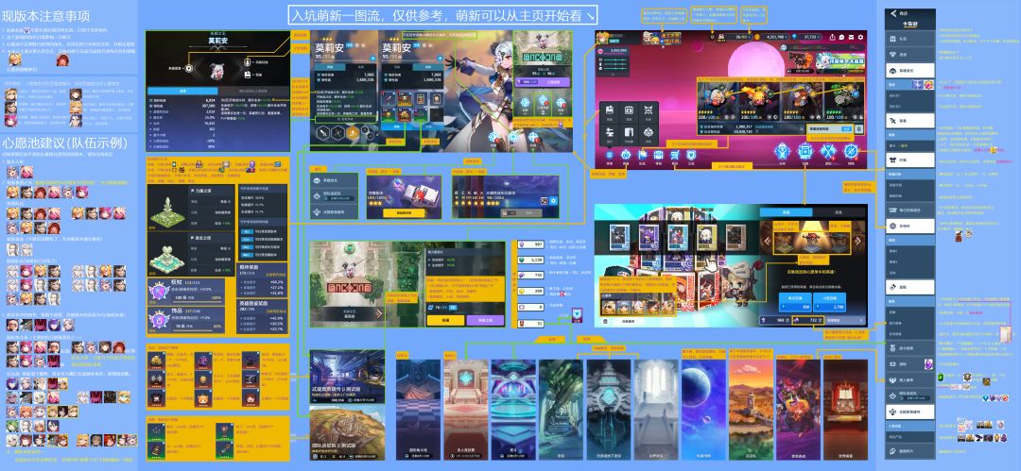Select the sword hexagon skill icon
Screen dimensions: 1021x471
tap(323, 133)
